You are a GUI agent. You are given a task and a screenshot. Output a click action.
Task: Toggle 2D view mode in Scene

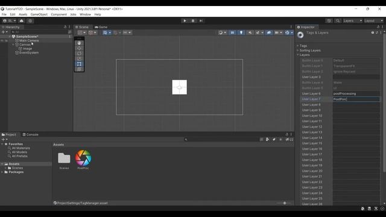232,33
